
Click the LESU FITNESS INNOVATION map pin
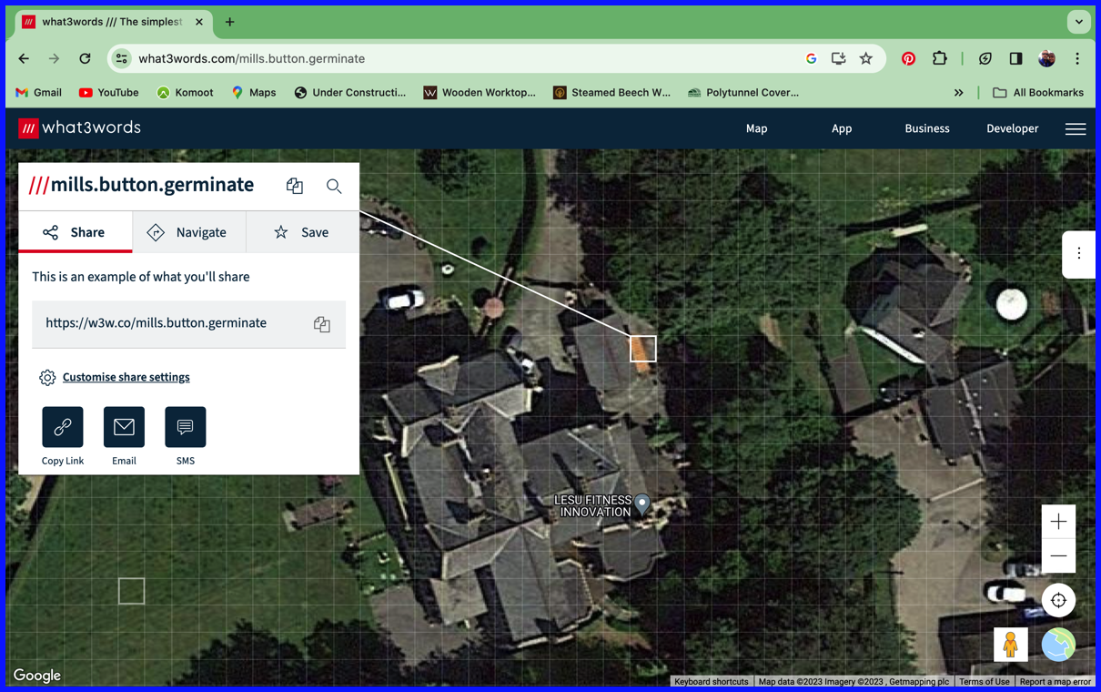click(642, 504)
